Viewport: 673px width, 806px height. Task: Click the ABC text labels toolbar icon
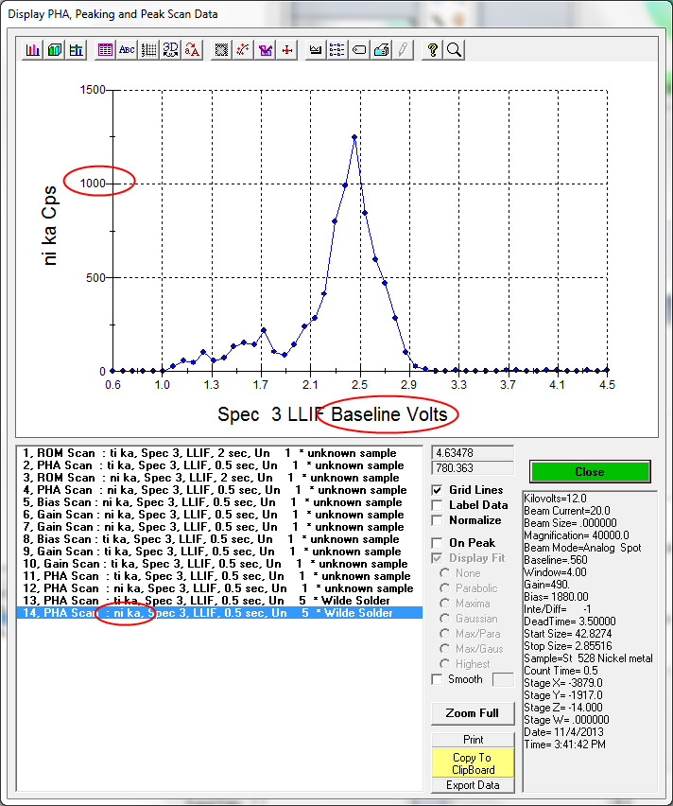click(x=127, y=50)
